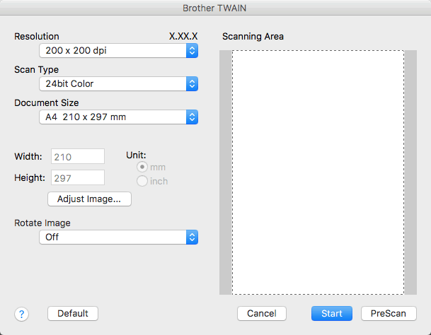Click the Scan Type label

(x=36, y=70)
